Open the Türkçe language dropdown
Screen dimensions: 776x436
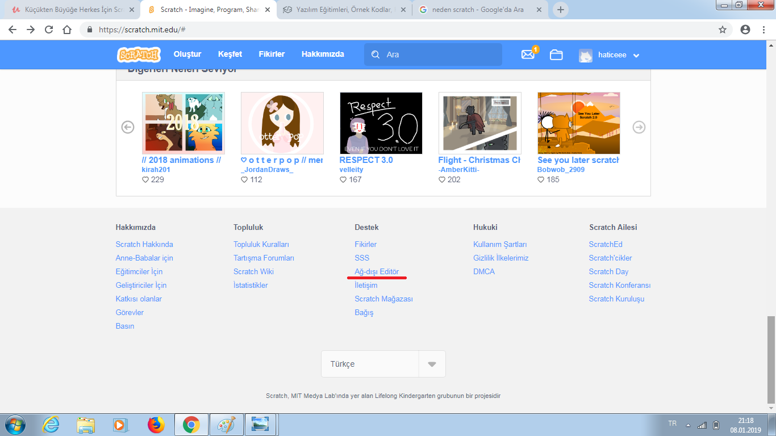(383, 364)
